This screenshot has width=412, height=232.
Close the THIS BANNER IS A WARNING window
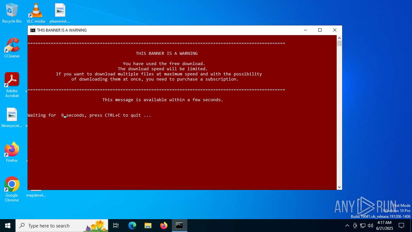point(335,30)
